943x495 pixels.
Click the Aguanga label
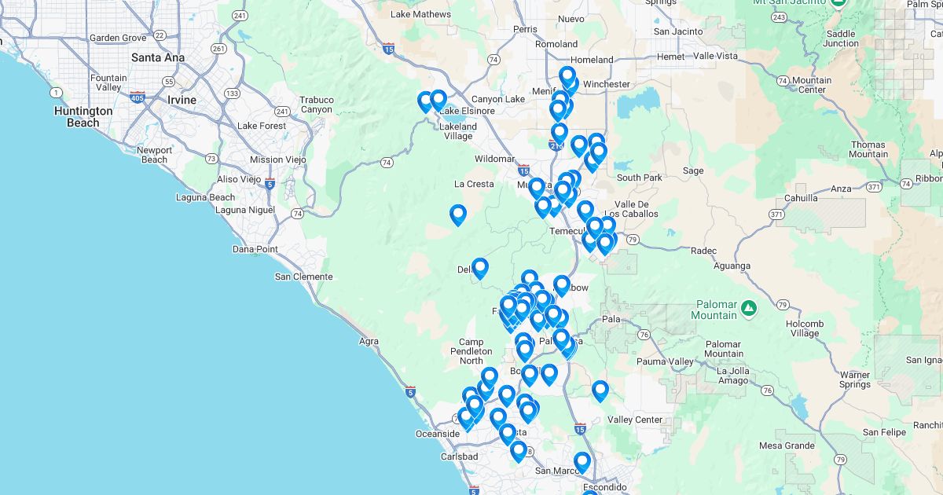[732, 266]
